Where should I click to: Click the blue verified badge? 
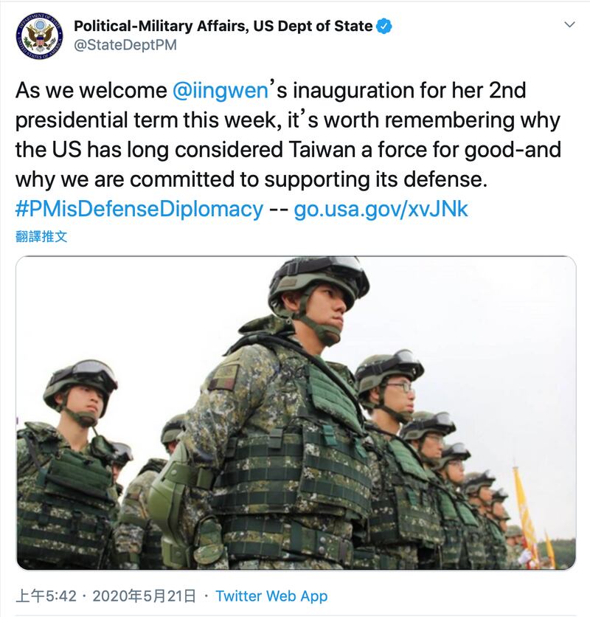point(385,27)
